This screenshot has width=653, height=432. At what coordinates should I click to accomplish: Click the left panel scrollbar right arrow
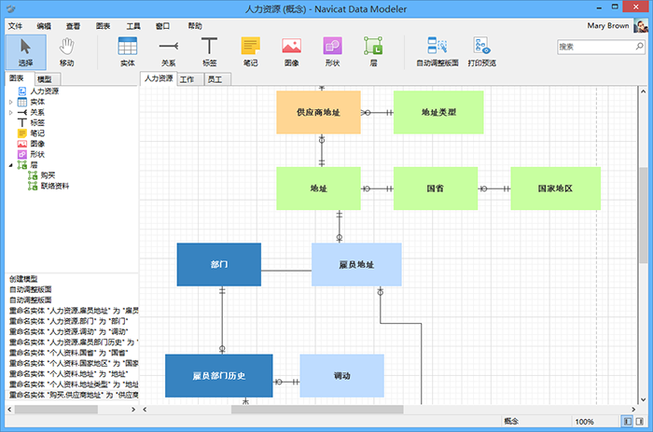click(x=133, y=410)
